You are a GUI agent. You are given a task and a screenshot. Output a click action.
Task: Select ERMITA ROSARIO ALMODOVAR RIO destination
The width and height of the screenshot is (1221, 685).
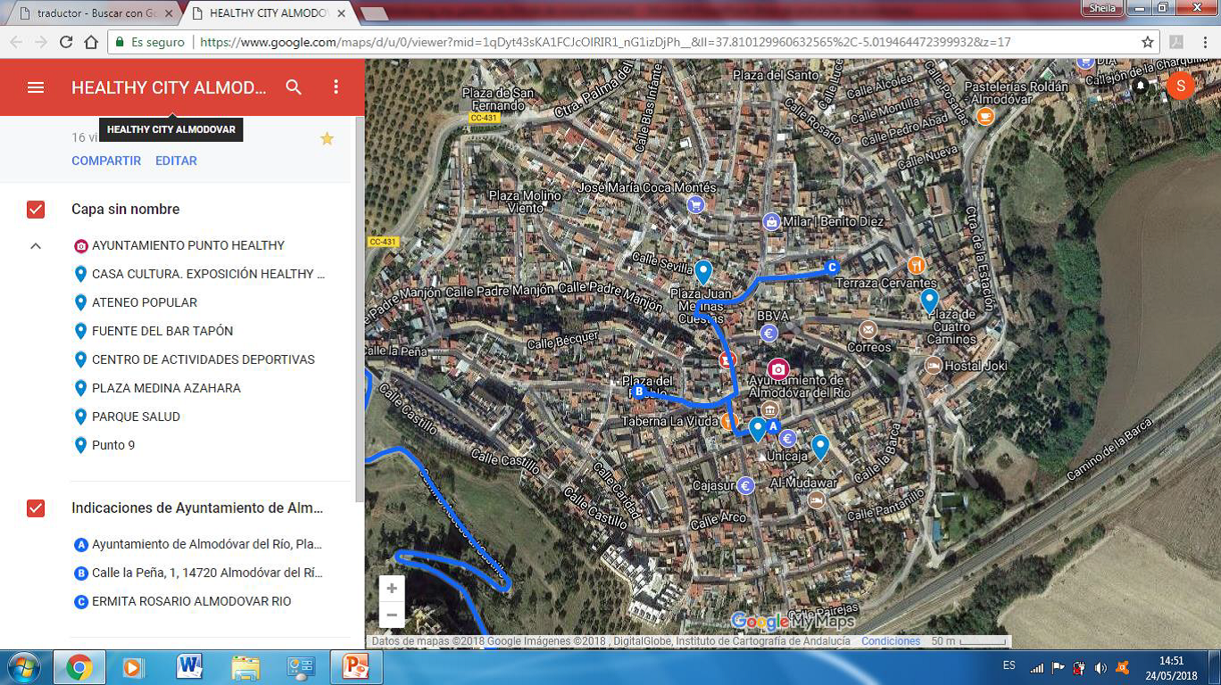click(x=191, y=601)
